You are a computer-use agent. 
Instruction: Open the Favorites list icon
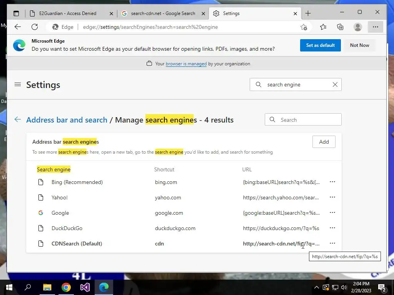tap(323, 27)
